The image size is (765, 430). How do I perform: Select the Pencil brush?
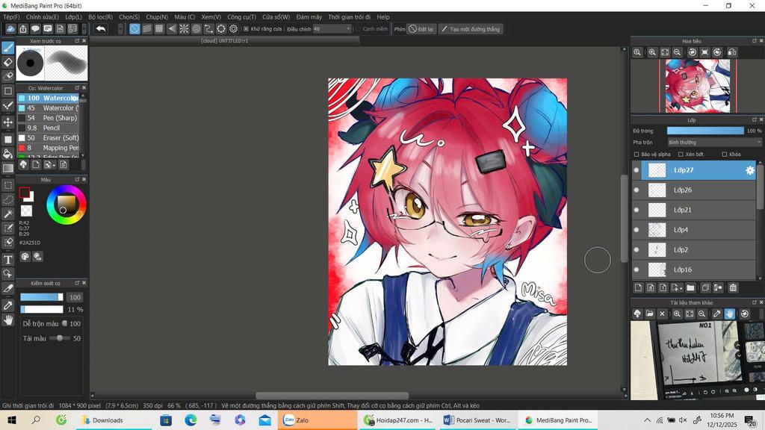pos(48,128)
